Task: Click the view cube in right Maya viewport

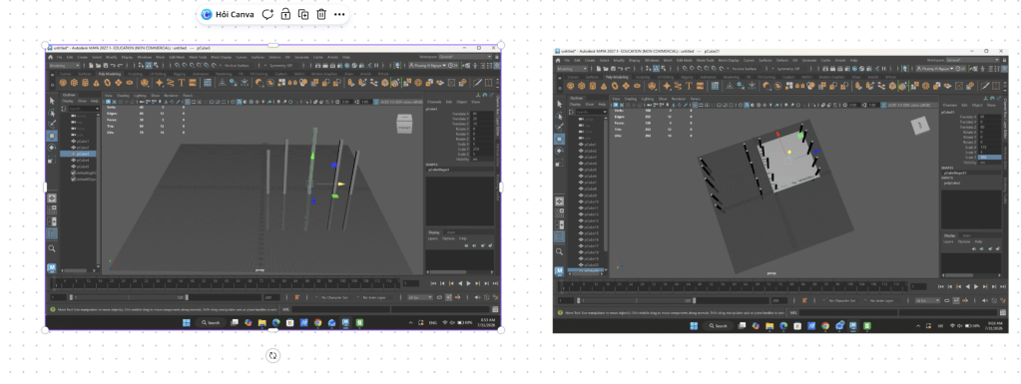Action: (919, 126)
